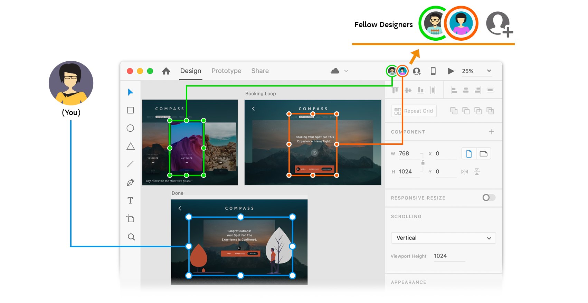
Task: Open the Vertical scrolling dropdown
Action: (443, 238)
